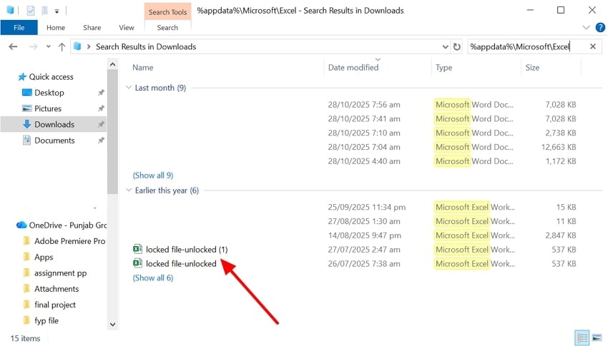Open the File menu
This screenshot has height=346, width=608.
pos(19,27)
